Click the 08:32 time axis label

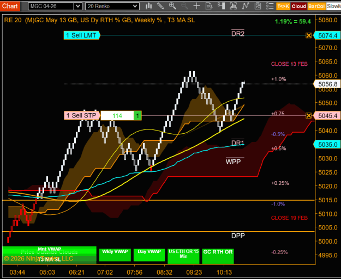click(165, 272)
